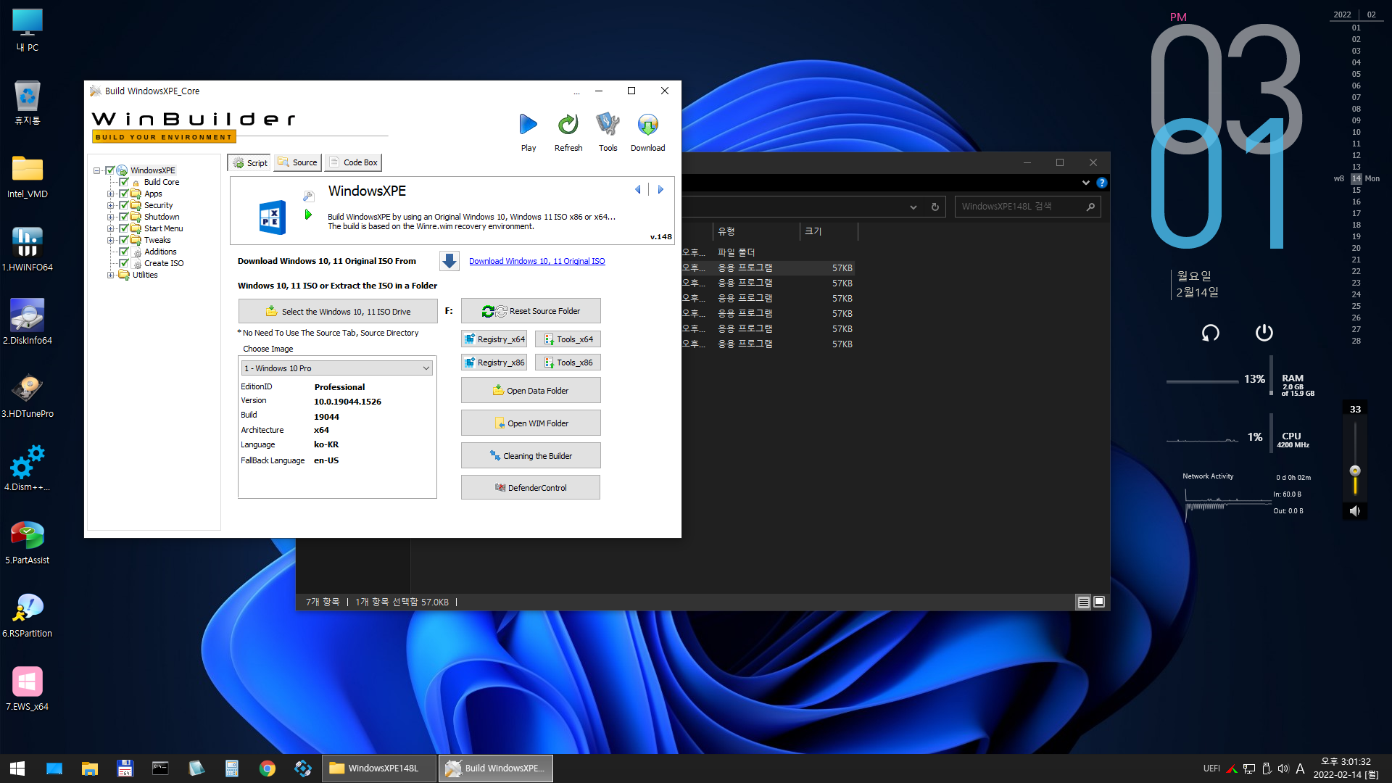The image size is (1392, 783).
Task: Expand the Utilities tree node
Action: [x=110, y=275]
